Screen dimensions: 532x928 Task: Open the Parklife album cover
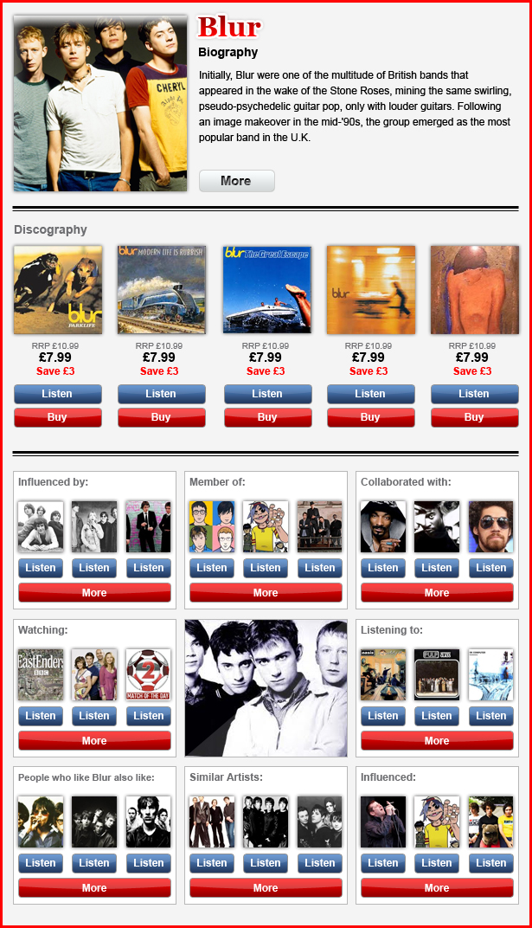click(x=58, y=290)
